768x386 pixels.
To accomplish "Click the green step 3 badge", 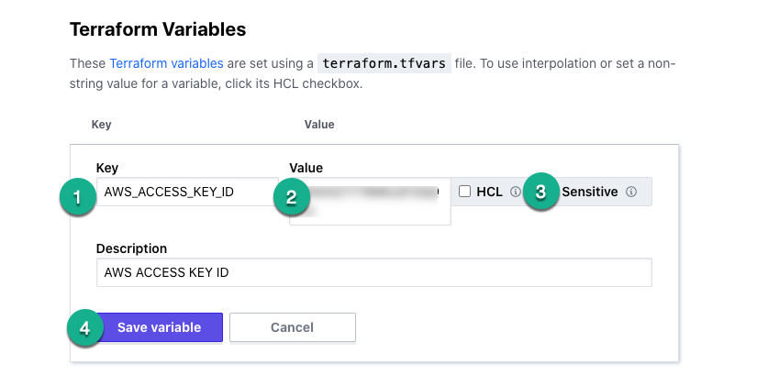I will (x=541, y=192).
